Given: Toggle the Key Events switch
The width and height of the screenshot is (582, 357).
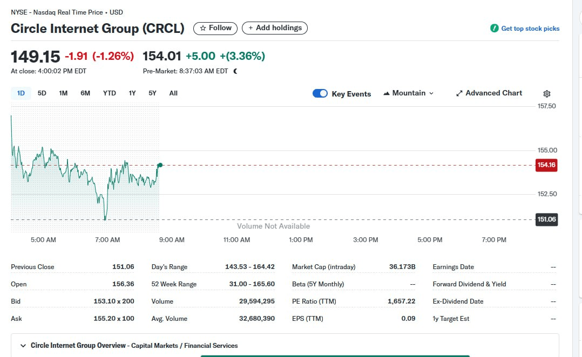Looking at the screenshot, I should (x=320, y=93).
